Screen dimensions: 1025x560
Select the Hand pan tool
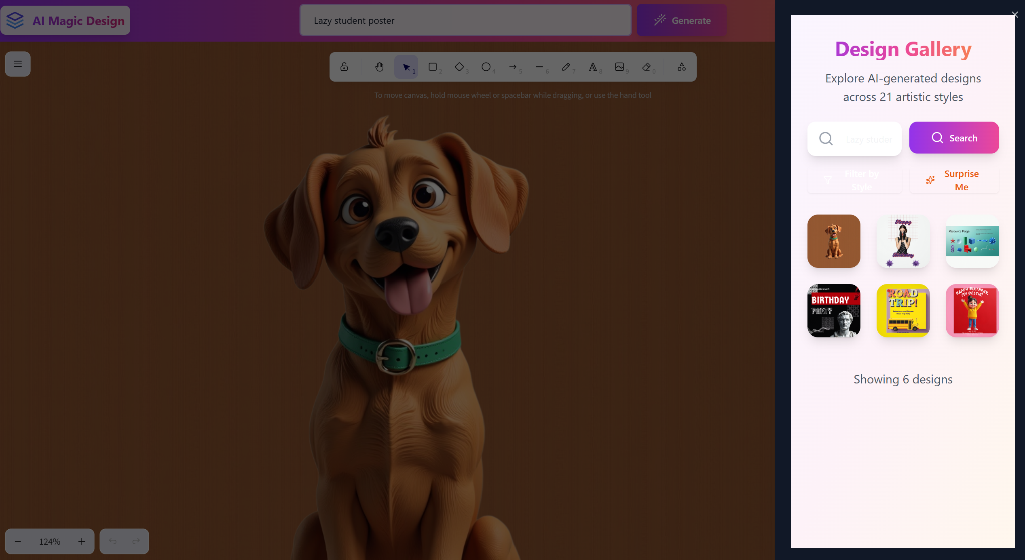(x=379, y=67)
